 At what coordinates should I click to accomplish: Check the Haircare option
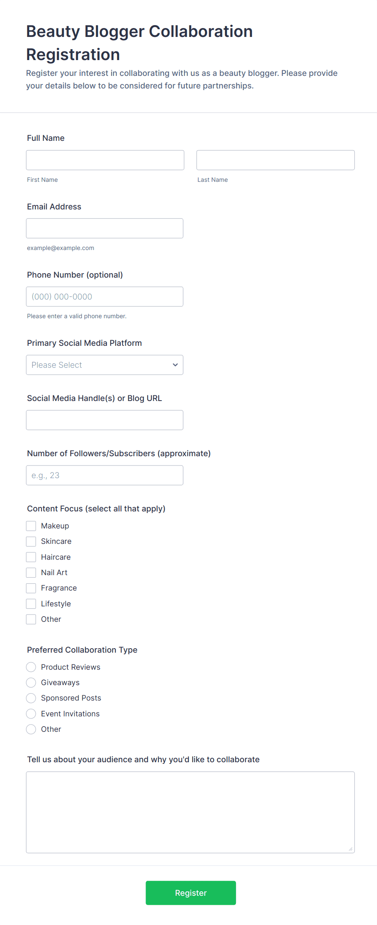pos(31,556)
